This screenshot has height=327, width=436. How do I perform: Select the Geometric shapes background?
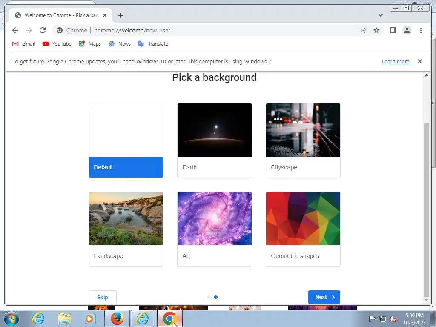tap(303, 229)
